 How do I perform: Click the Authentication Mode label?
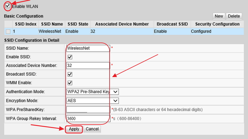tap(25, 92)
